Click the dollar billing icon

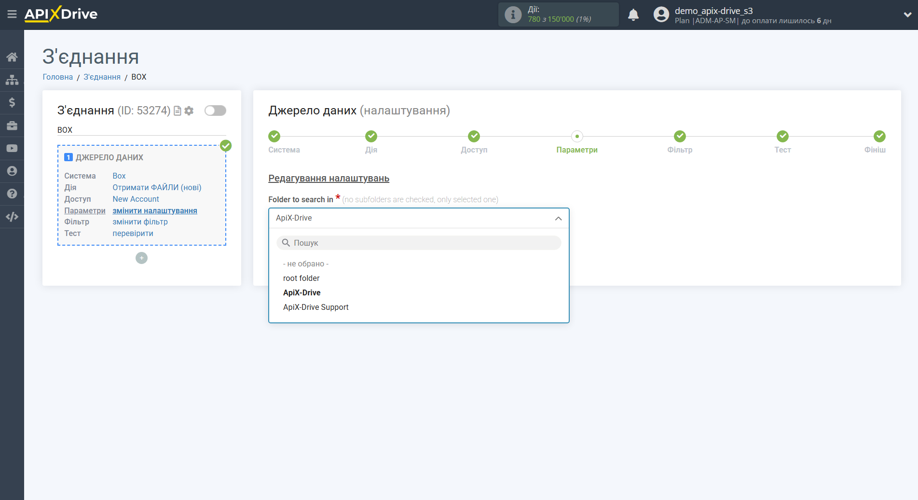[x=12, y=103]
